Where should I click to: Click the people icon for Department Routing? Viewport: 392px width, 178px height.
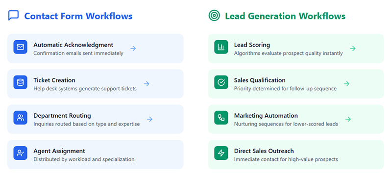[x=20, y=118]
